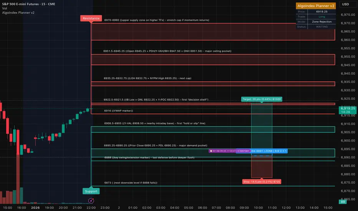The height and width of the screenshot is (211, 358).
Task: Click the 6888 key swing last defense text
Action: [x=149, y=158]
